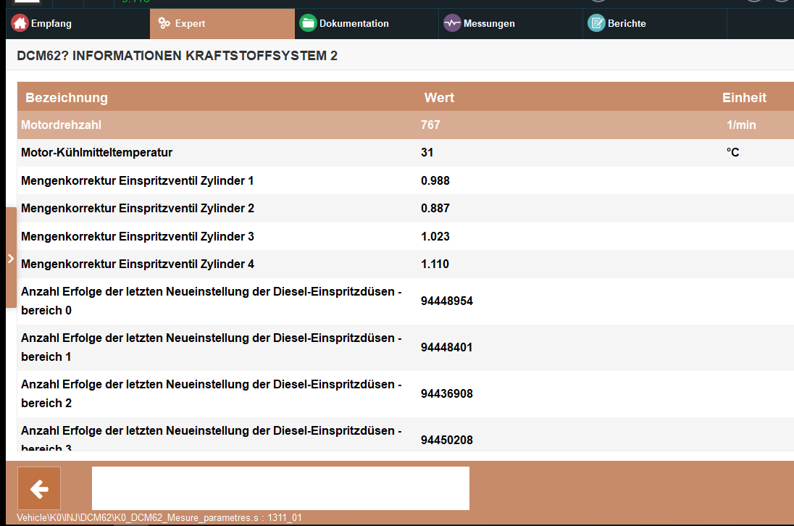Switch to the Messungen tab
This screenshot has width=794, height=526.
pyautogui.click(x=511, y=23)
